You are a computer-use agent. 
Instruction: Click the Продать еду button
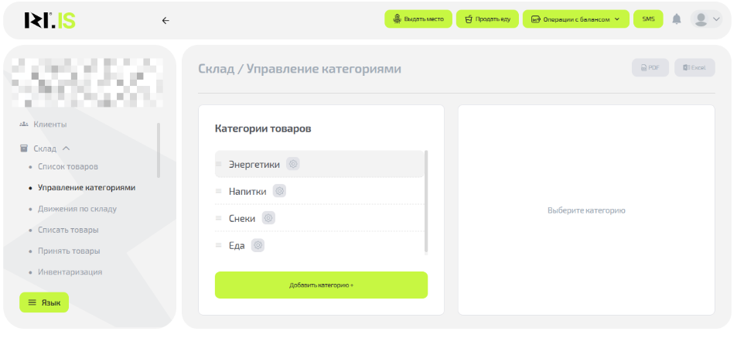click(487, 19)
